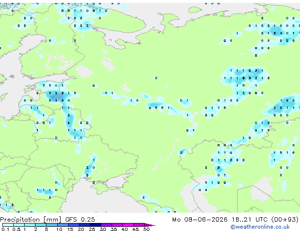Click the 'Precipitation [mm]' title text
This screenshot has width=300, height=231.
[x=31, y=220]
